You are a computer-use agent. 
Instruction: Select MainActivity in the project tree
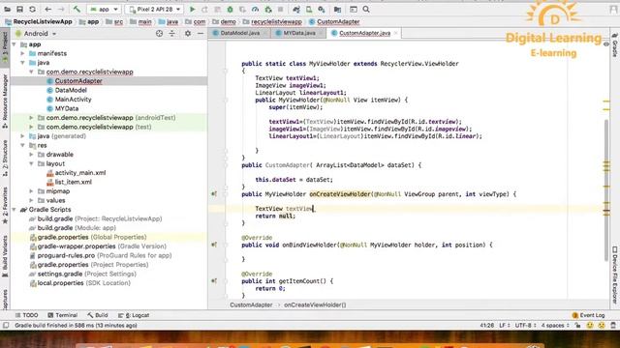click(x=74, y=100)
